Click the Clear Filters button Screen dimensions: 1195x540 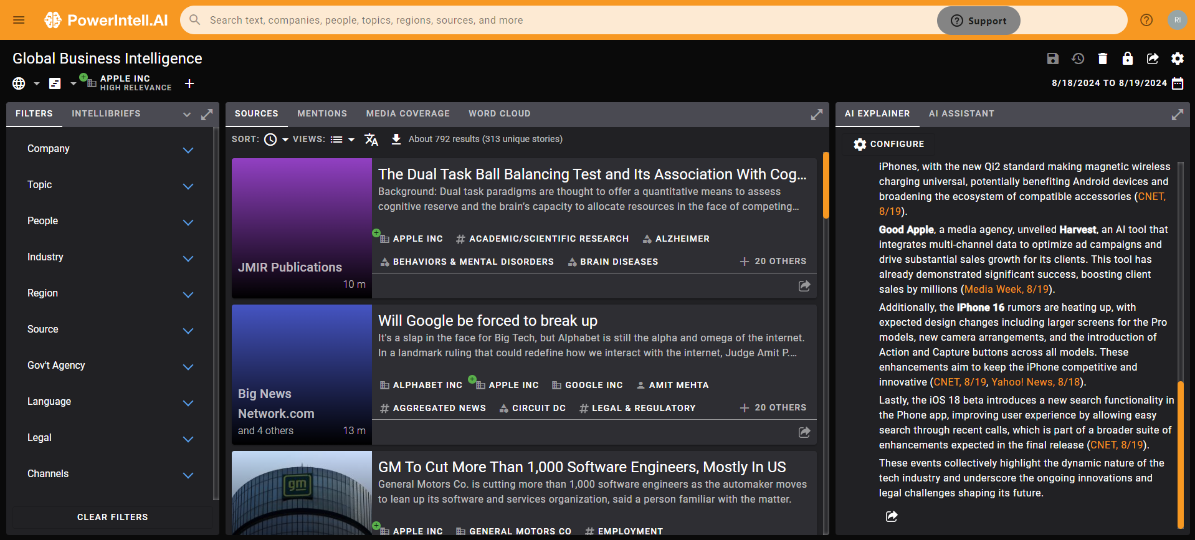(x=113, y=517)
